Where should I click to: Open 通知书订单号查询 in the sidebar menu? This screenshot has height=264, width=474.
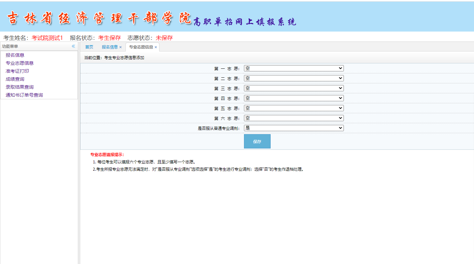(x=24, y=95)
